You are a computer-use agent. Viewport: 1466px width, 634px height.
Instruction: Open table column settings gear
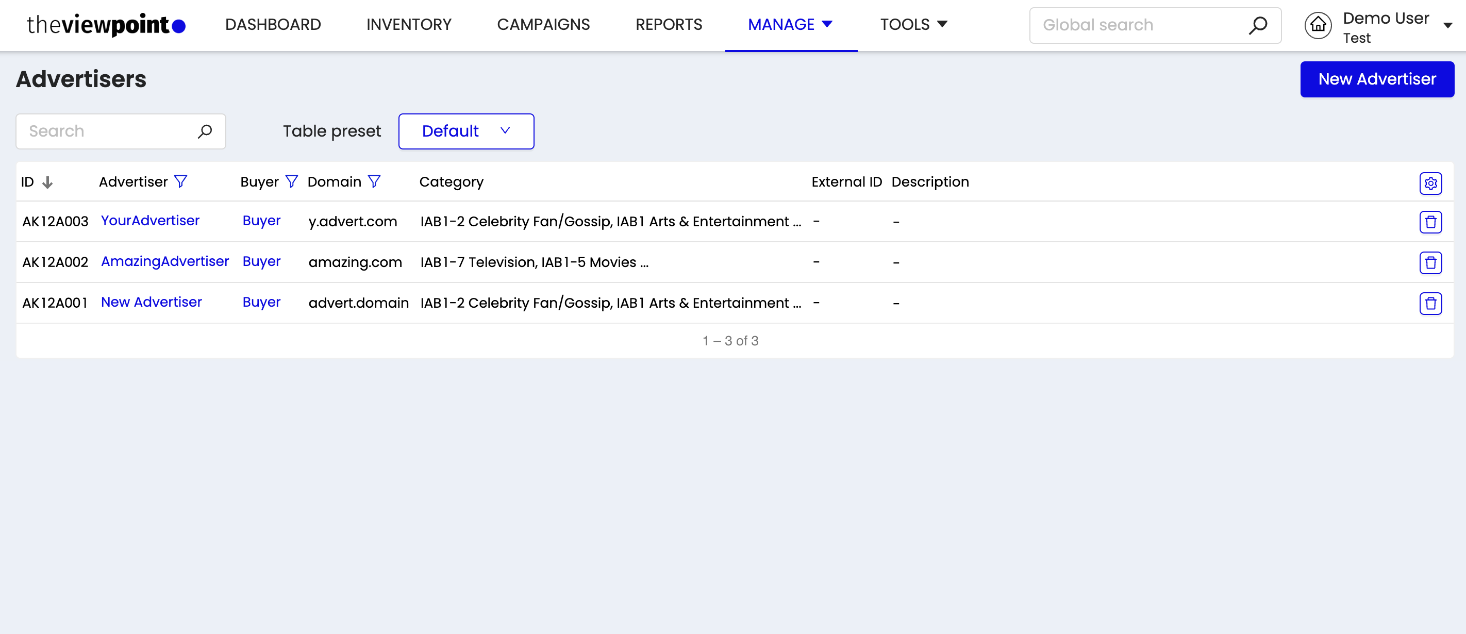pos(1430,183)
